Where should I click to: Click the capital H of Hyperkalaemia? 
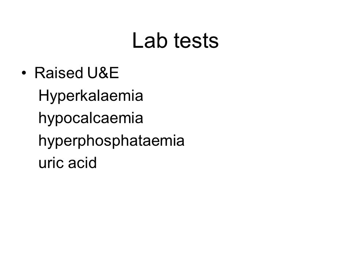point(43,95)
